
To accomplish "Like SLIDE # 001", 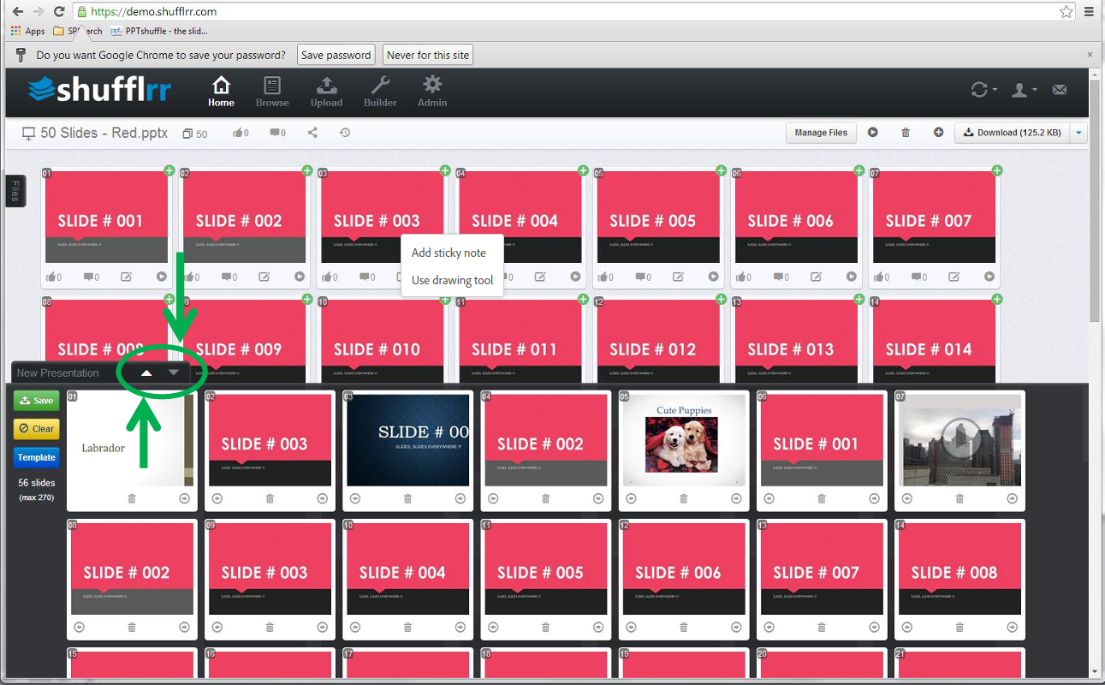I will pos(55,277).
